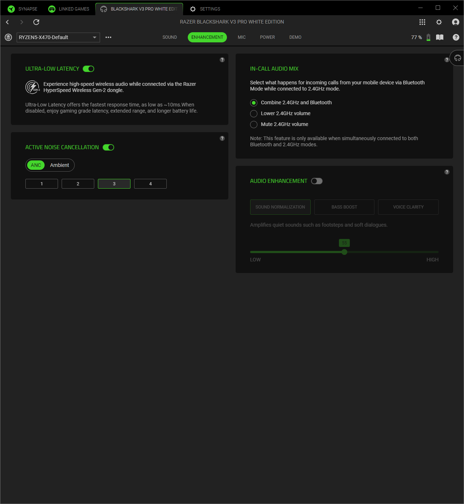Enable the Audio Enhancement toggle

tap(317, 181)
